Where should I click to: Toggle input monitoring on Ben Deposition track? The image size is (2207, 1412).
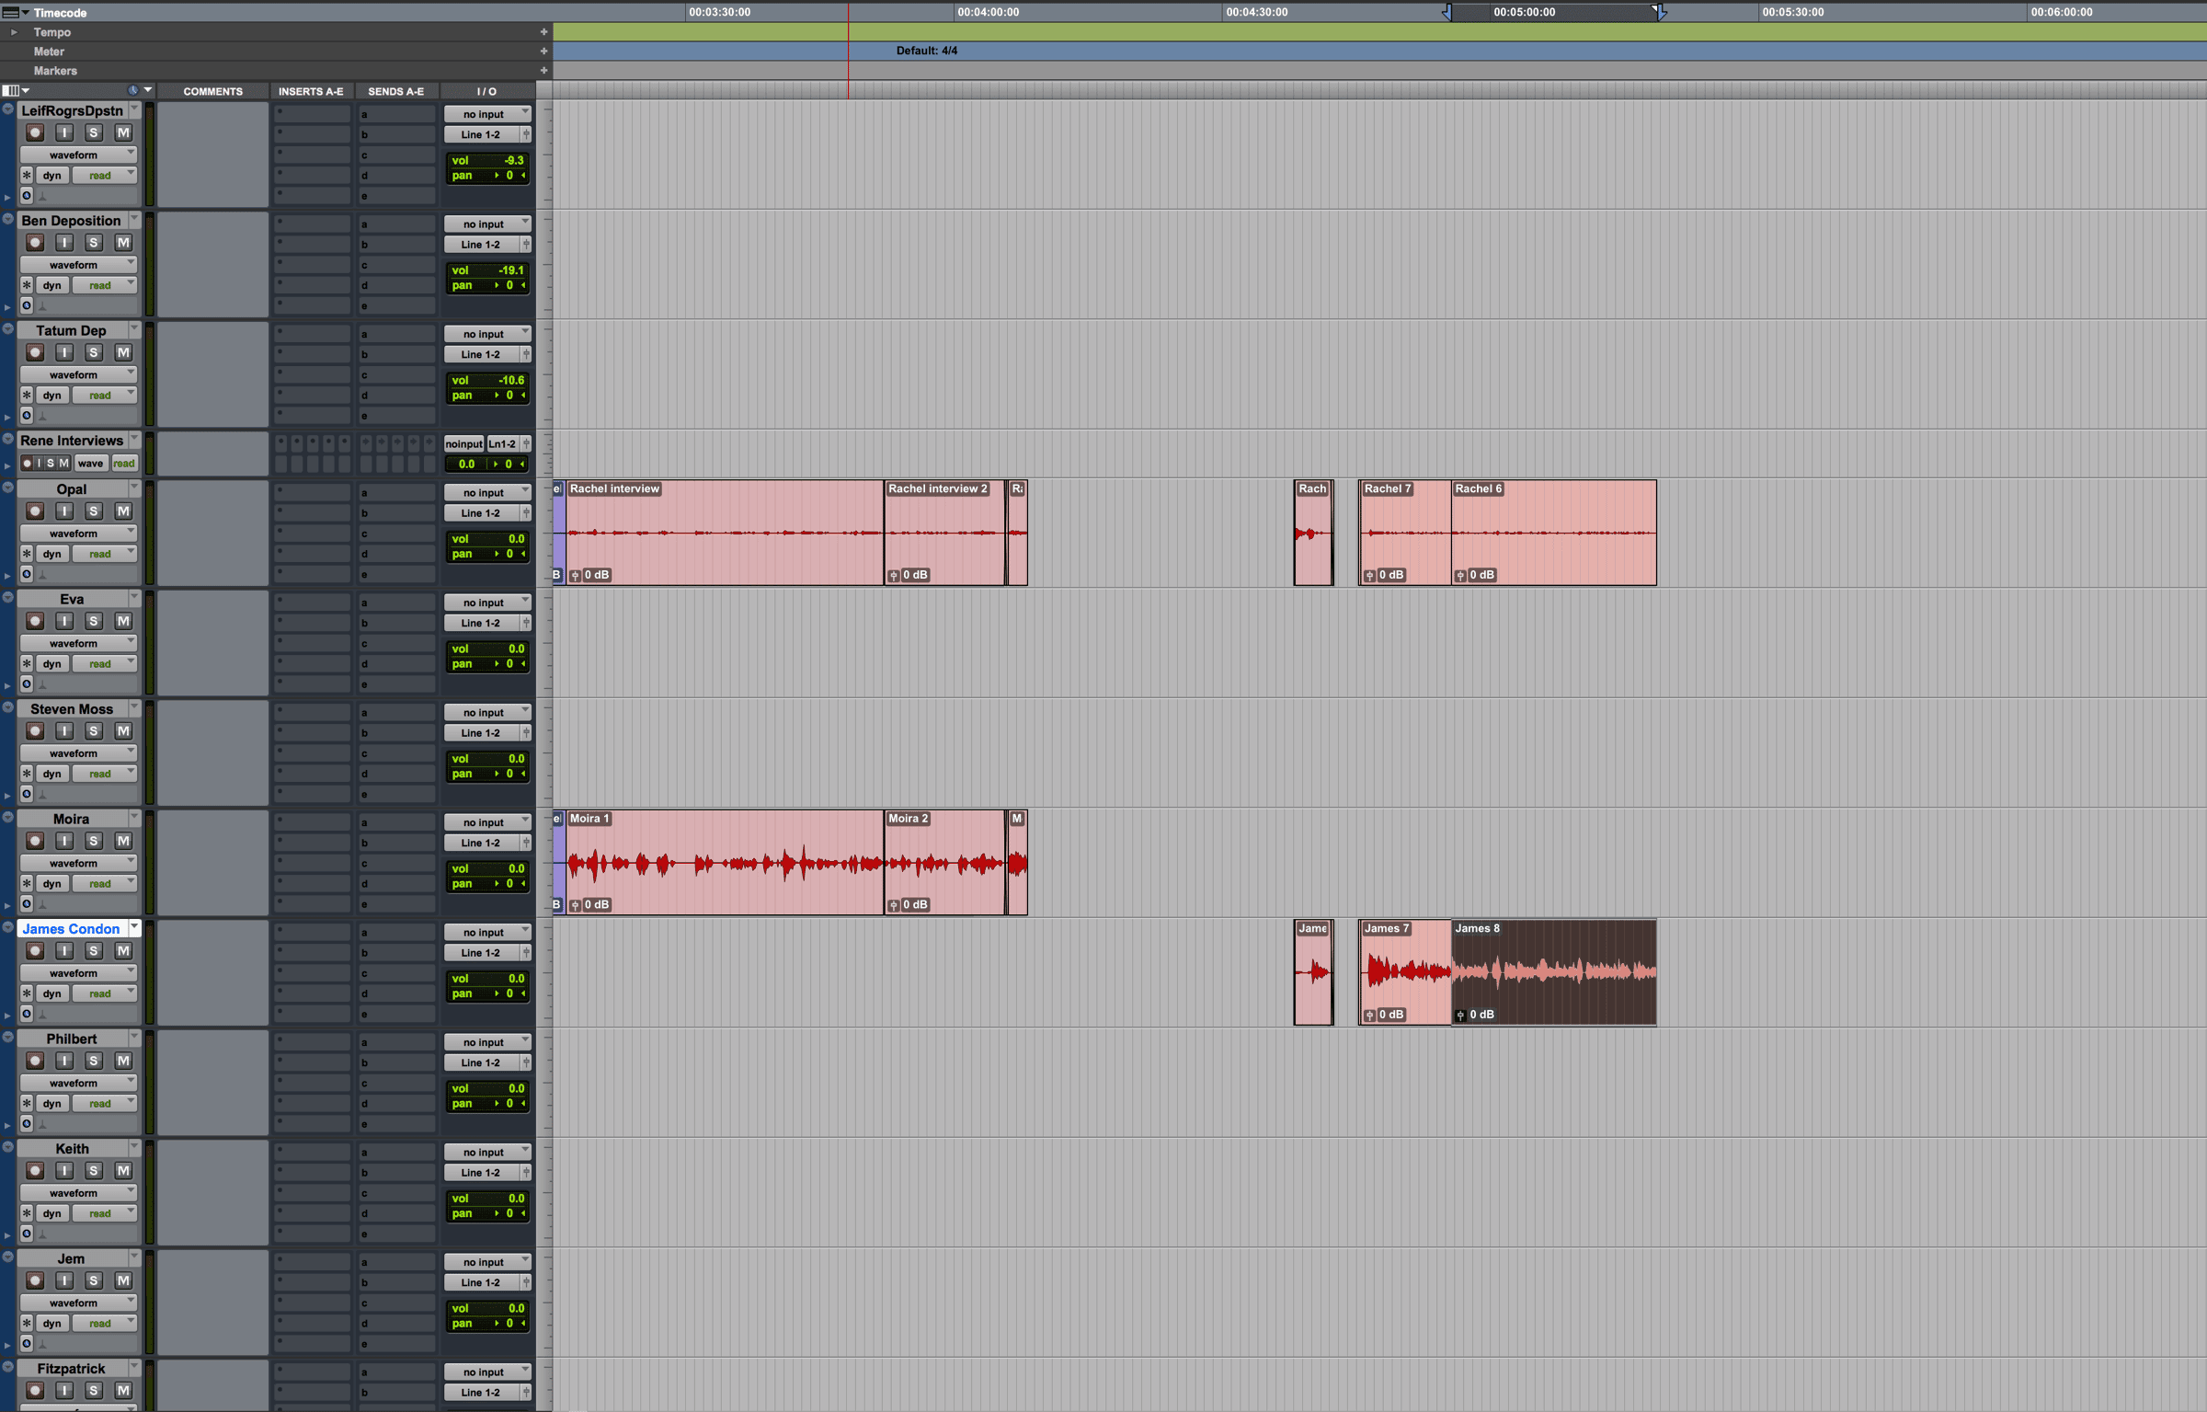tap(64, 243)
